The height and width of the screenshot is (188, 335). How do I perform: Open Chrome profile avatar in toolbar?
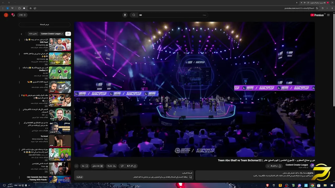point(8,8)
